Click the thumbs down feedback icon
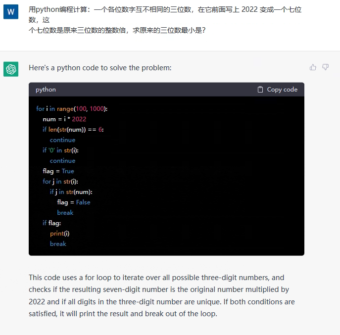 [325, 67]
